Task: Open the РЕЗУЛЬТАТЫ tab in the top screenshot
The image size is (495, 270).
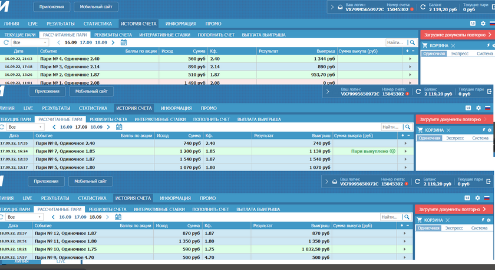Action: (x=61, y=24)
